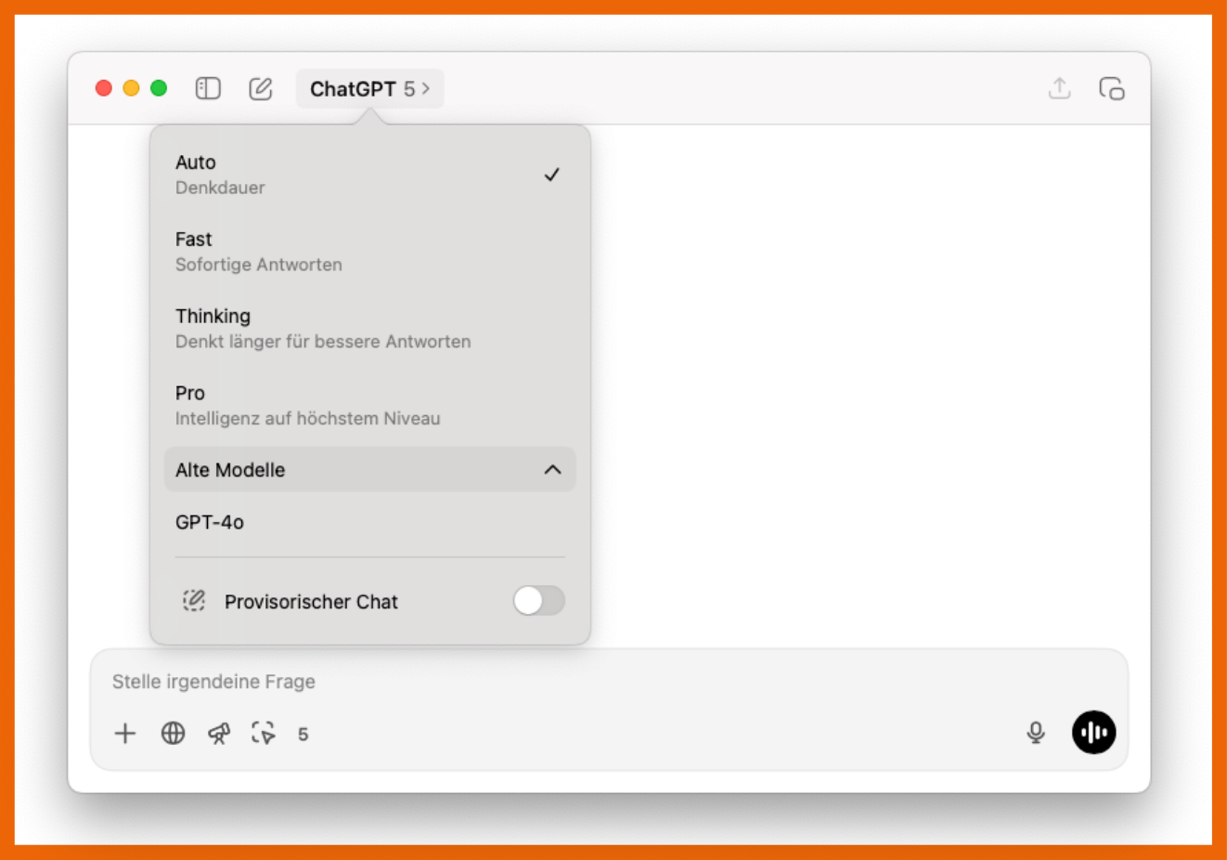Select the Thinking model option
The height and width of the screenshot is (860, 1227).
click(x=368, y=329)
